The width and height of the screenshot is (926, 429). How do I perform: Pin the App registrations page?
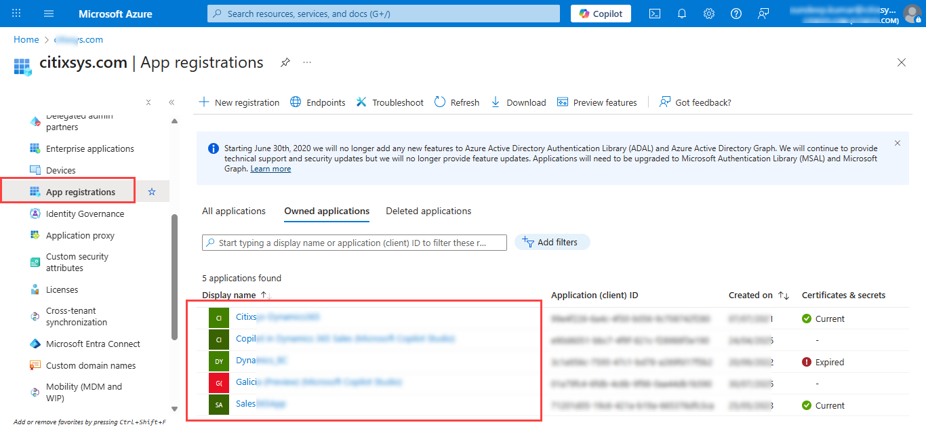tap(285, 62)
